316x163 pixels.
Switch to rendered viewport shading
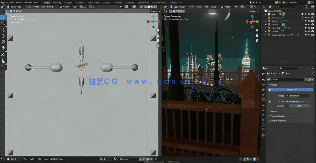click(155, 7)
